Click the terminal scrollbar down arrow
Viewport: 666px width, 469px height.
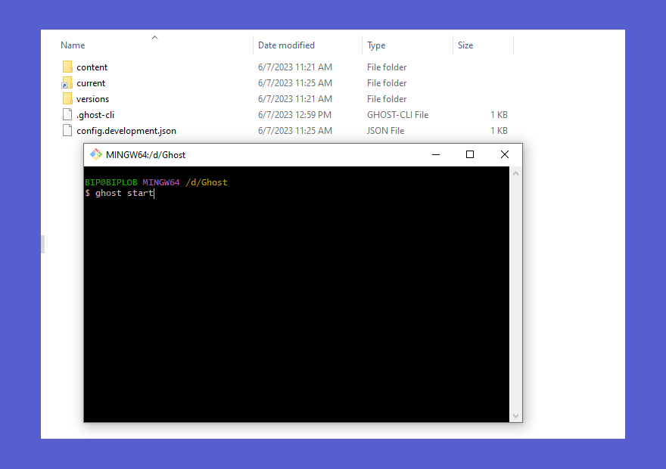(x=515, y=416)
